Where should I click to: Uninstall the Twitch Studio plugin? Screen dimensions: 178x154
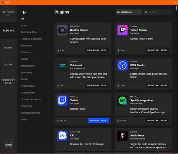(x=157, y=50)
